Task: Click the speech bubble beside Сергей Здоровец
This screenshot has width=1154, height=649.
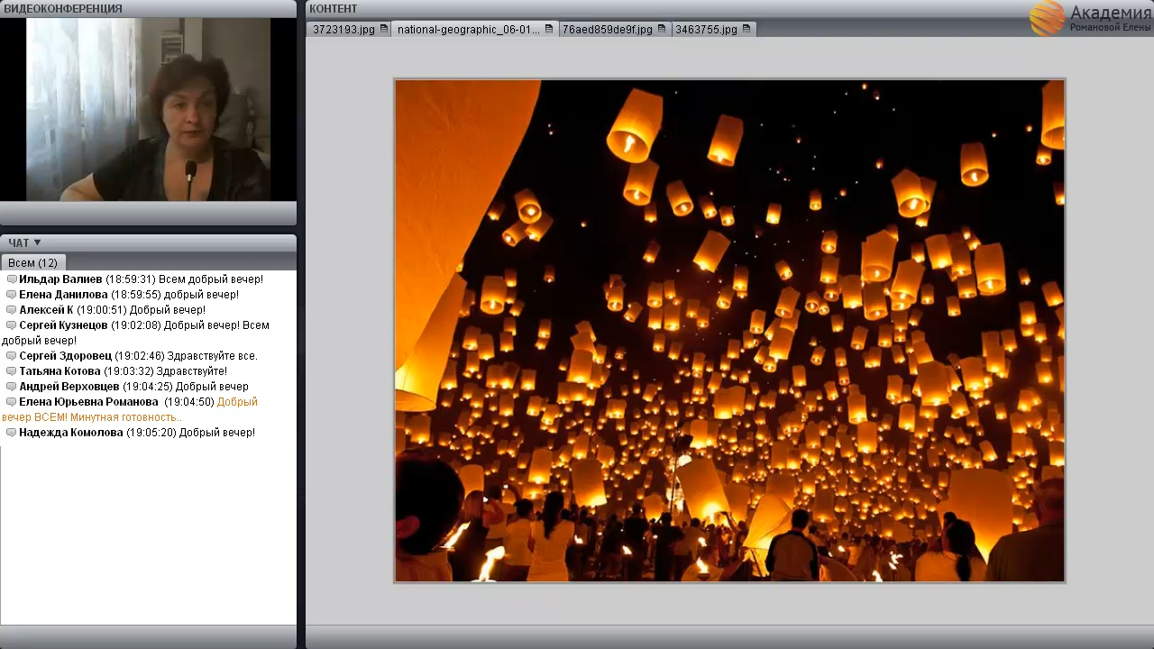Action: click(x=12, y=356)
